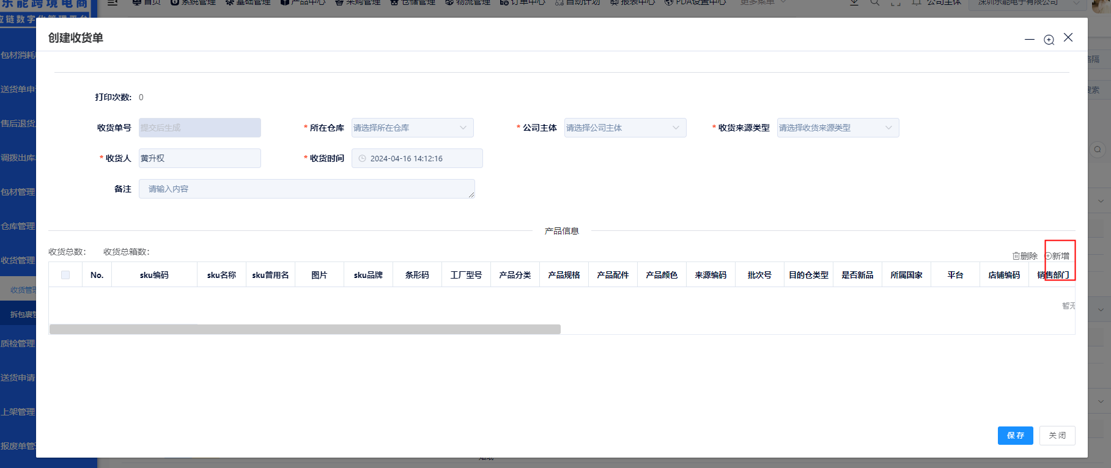Click the 关闭 button at bottom right
Screen dimensions: 1111x468
[1057, 436]
